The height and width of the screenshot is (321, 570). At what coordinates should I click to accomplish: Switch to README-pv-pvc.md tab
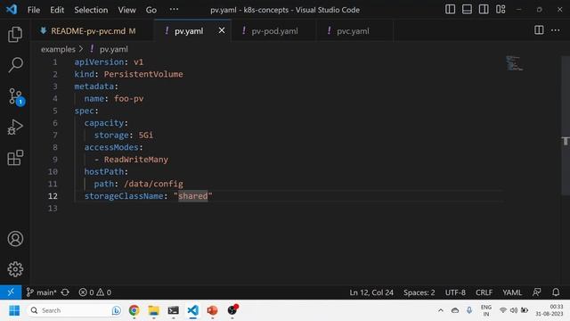[93, 31]
